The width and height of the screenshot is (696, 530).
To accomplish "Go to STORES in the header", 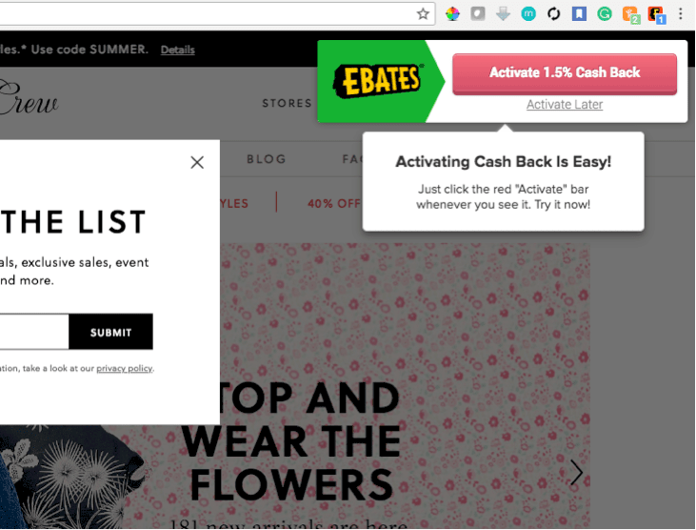I will [x=287, y=103].
